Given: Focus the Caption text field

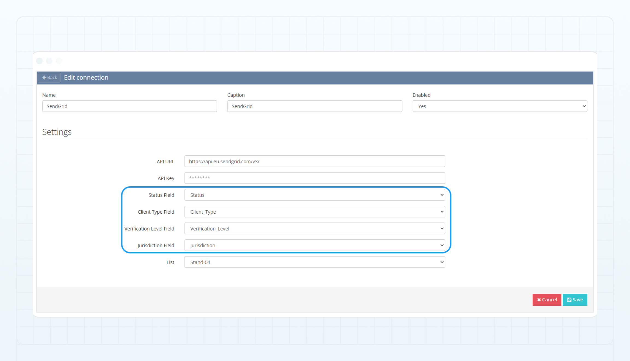Looking at the screenshot, I should coord(314,106).
